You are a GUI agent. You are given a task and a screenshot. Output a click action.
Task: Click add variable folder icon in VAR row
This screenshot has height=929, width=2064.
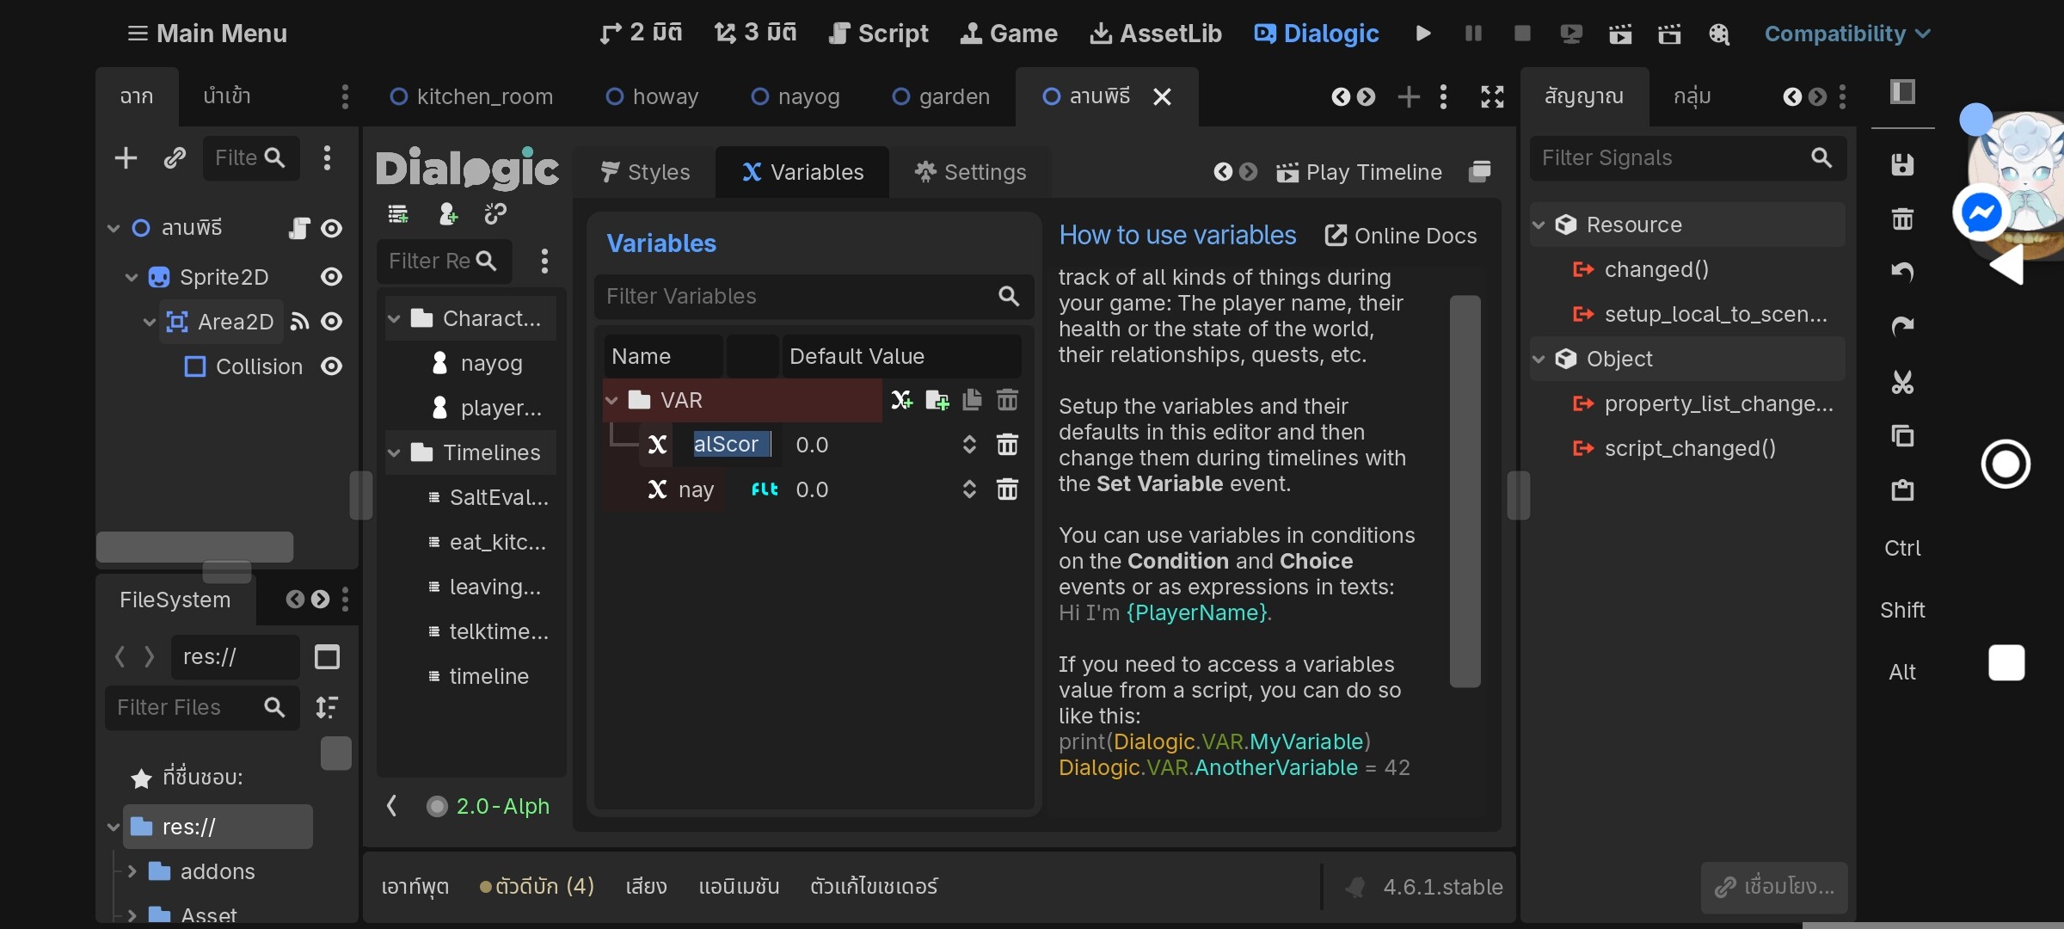(937, 400)
